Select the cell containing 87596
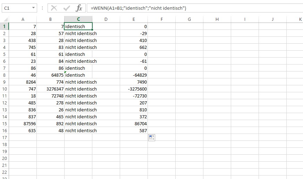The height and width of the screenshot is (179, 303). coord(23,123)
